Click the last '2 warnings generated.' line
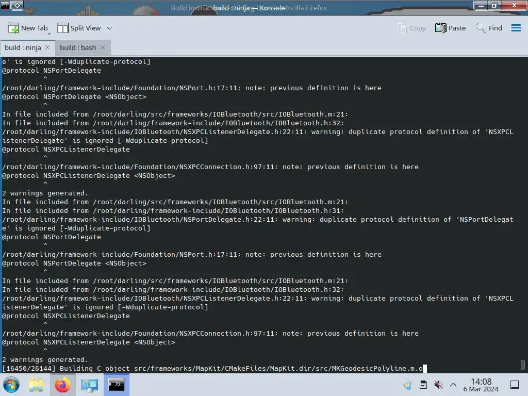The width and height of the screenshot is (528, 396). 45,359
